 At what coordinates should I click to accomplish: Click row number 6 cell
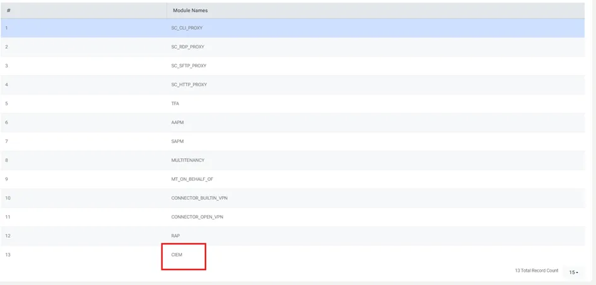pos(84,122)
